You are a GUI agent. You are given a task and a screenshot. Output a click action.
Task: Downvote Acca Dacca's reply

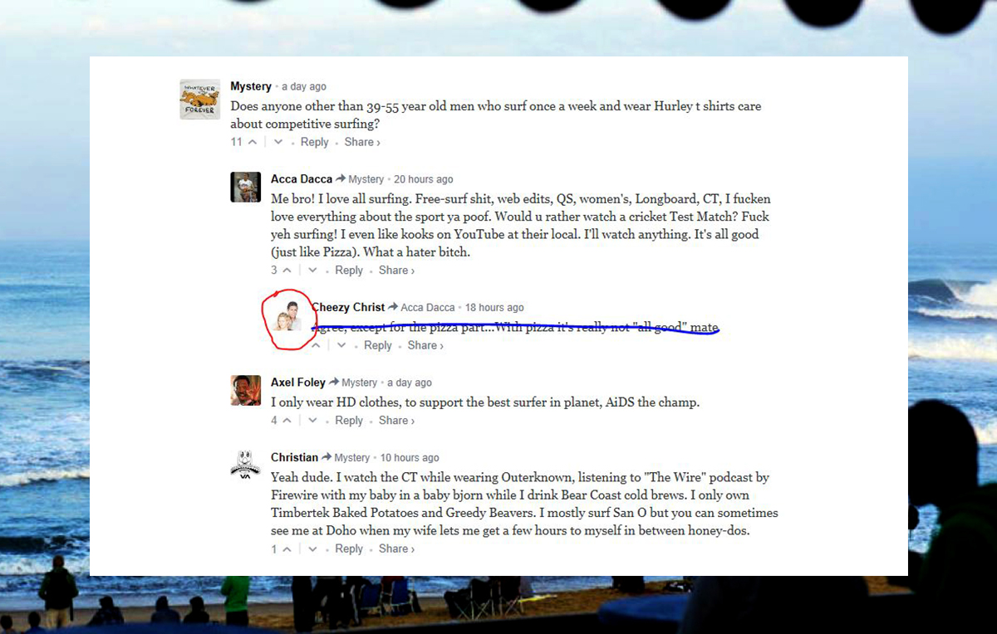[x=312, y=271]
